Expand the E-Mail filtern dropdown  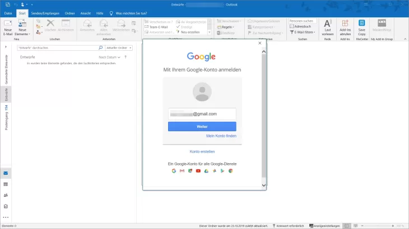coord(303,32)
